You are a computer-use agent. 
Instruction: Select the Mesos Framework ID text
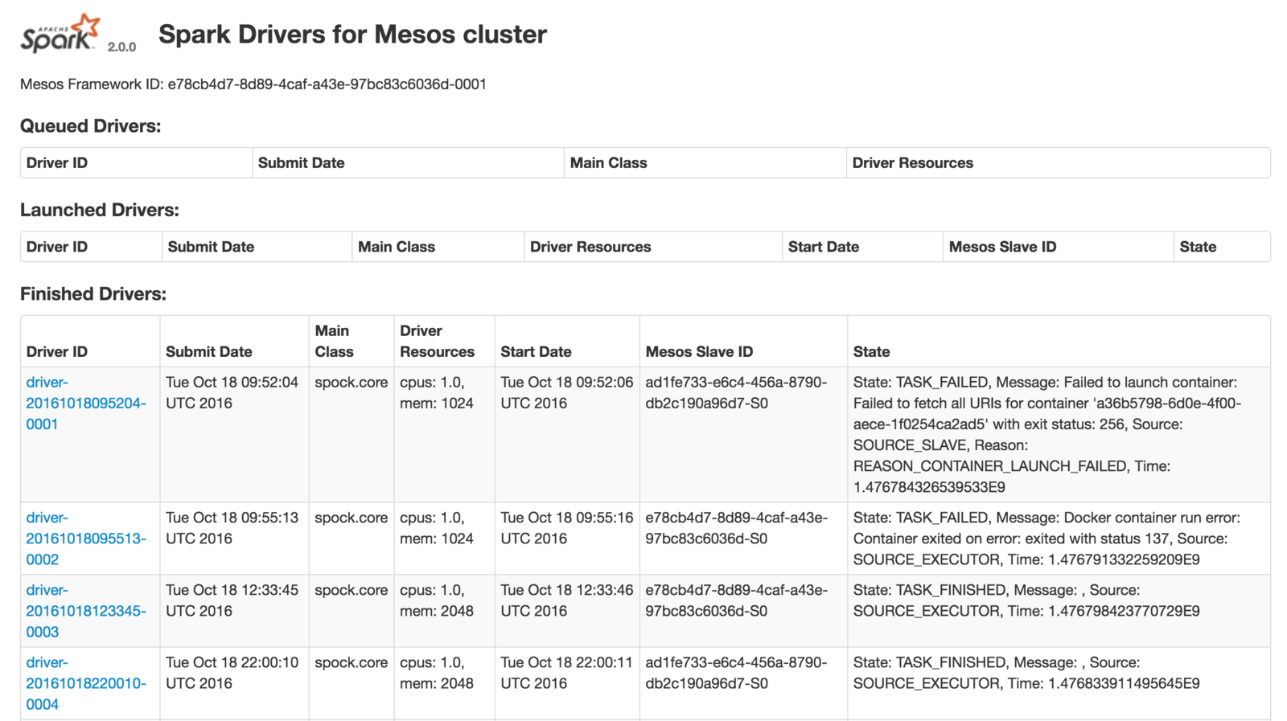pyautogui.click(x=253, y=84)
